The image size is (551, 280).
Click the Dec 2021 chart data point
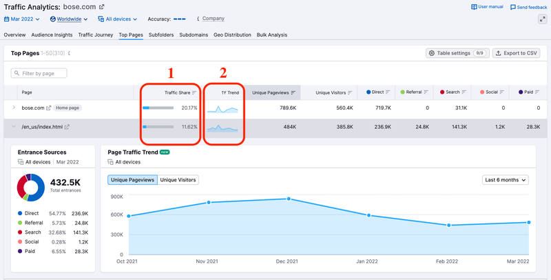(289, 199)
